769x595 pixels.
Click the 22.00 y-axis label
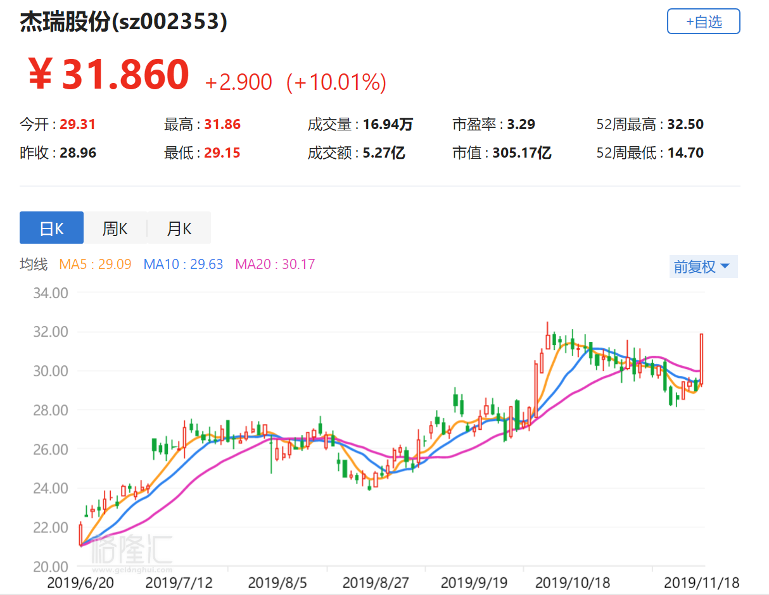pyautogui.click(x=51, y=527)
